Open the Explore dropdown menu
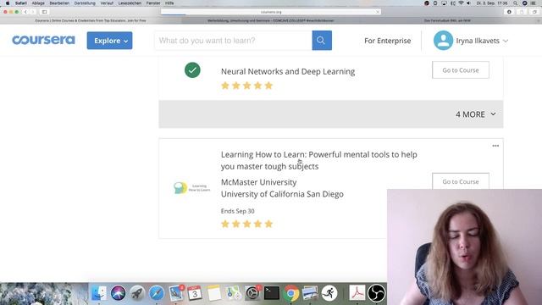 click(x=109, y=41)
